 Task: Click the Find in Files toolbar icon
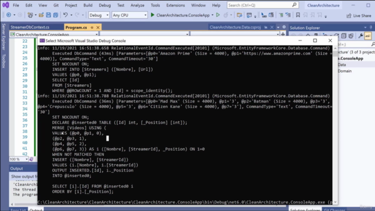pos(239,15)
